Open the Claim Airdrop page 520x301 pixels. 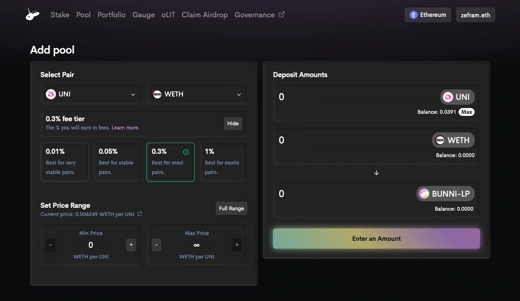[x=205, y=14]
